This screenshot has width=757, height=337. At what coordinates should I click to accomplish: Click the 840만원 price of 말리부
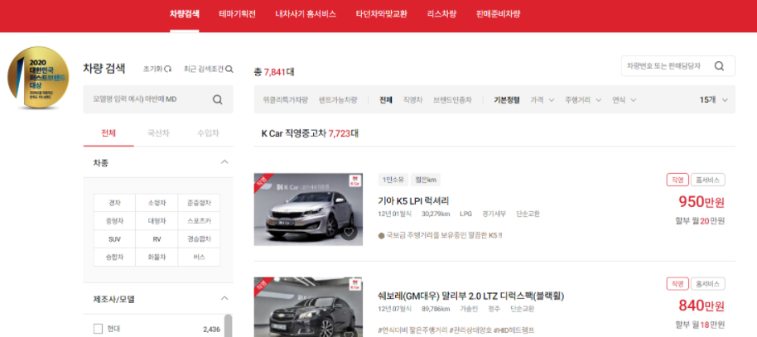[702, 306]
